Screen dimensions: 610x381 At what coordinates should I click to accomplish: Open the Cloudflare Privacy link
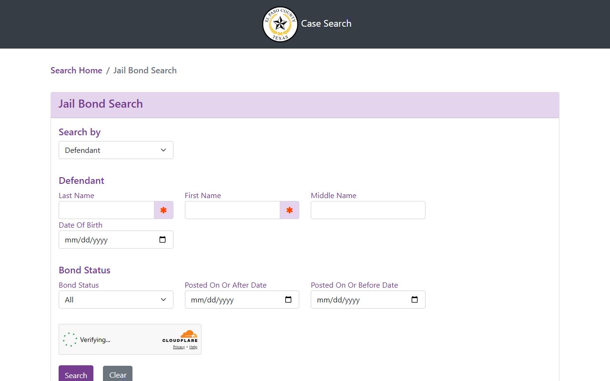point(179,347)
